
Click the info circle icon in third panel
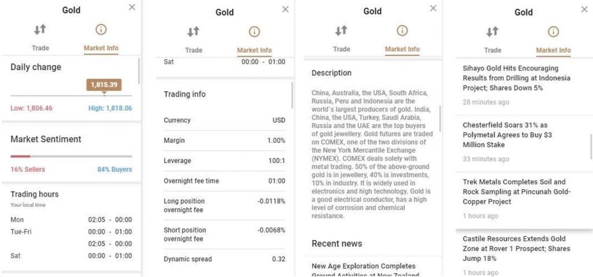[402, 31]
